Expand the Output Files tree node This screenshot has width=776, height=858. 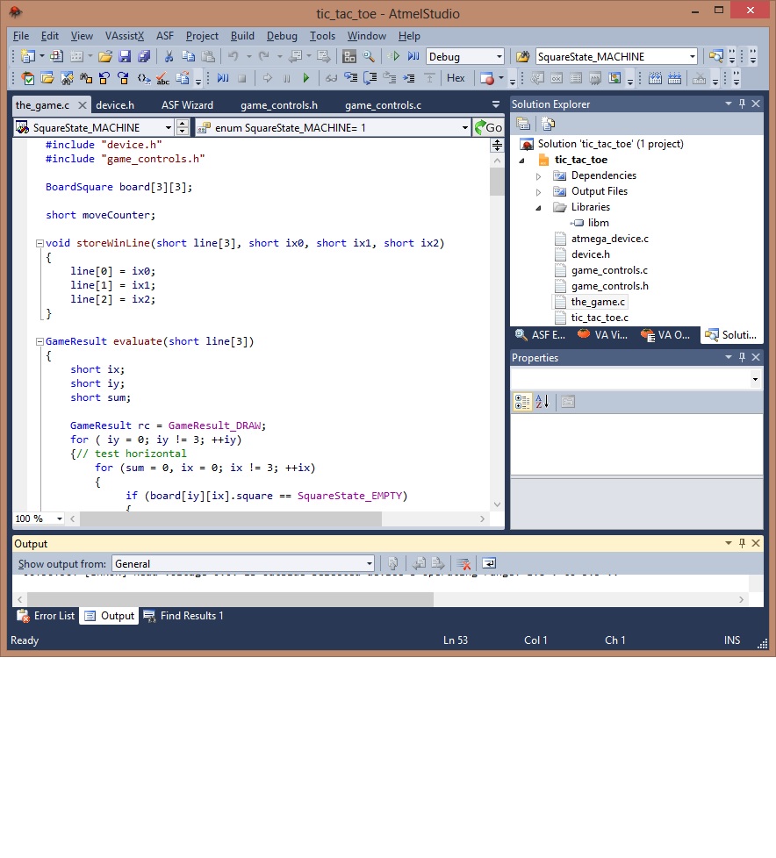[538, 192]
